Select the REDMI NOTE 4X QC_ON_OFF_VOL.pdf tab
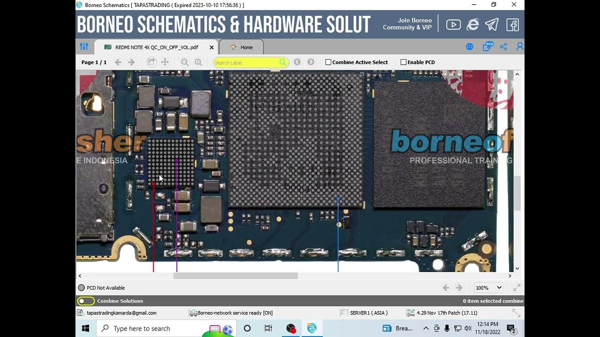This screenshot has height=337, width=600. pos(157,47)
